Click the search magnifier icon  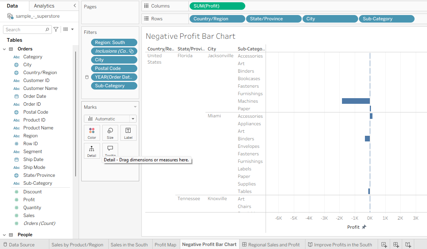[x=47, y=29]
